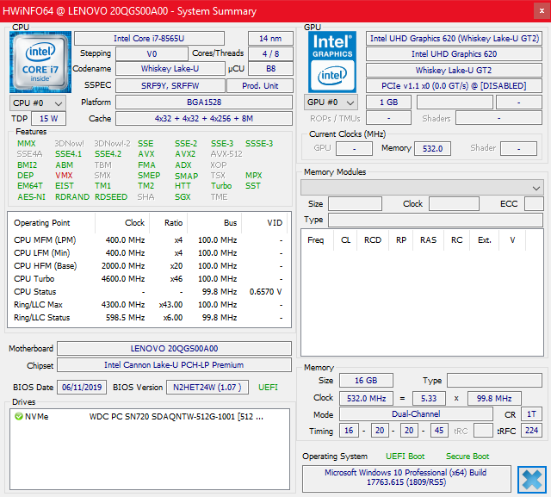Click the Intel Cannon Lake-U chipset field
This screenshot has width=551, height=497.
(174, 365)
